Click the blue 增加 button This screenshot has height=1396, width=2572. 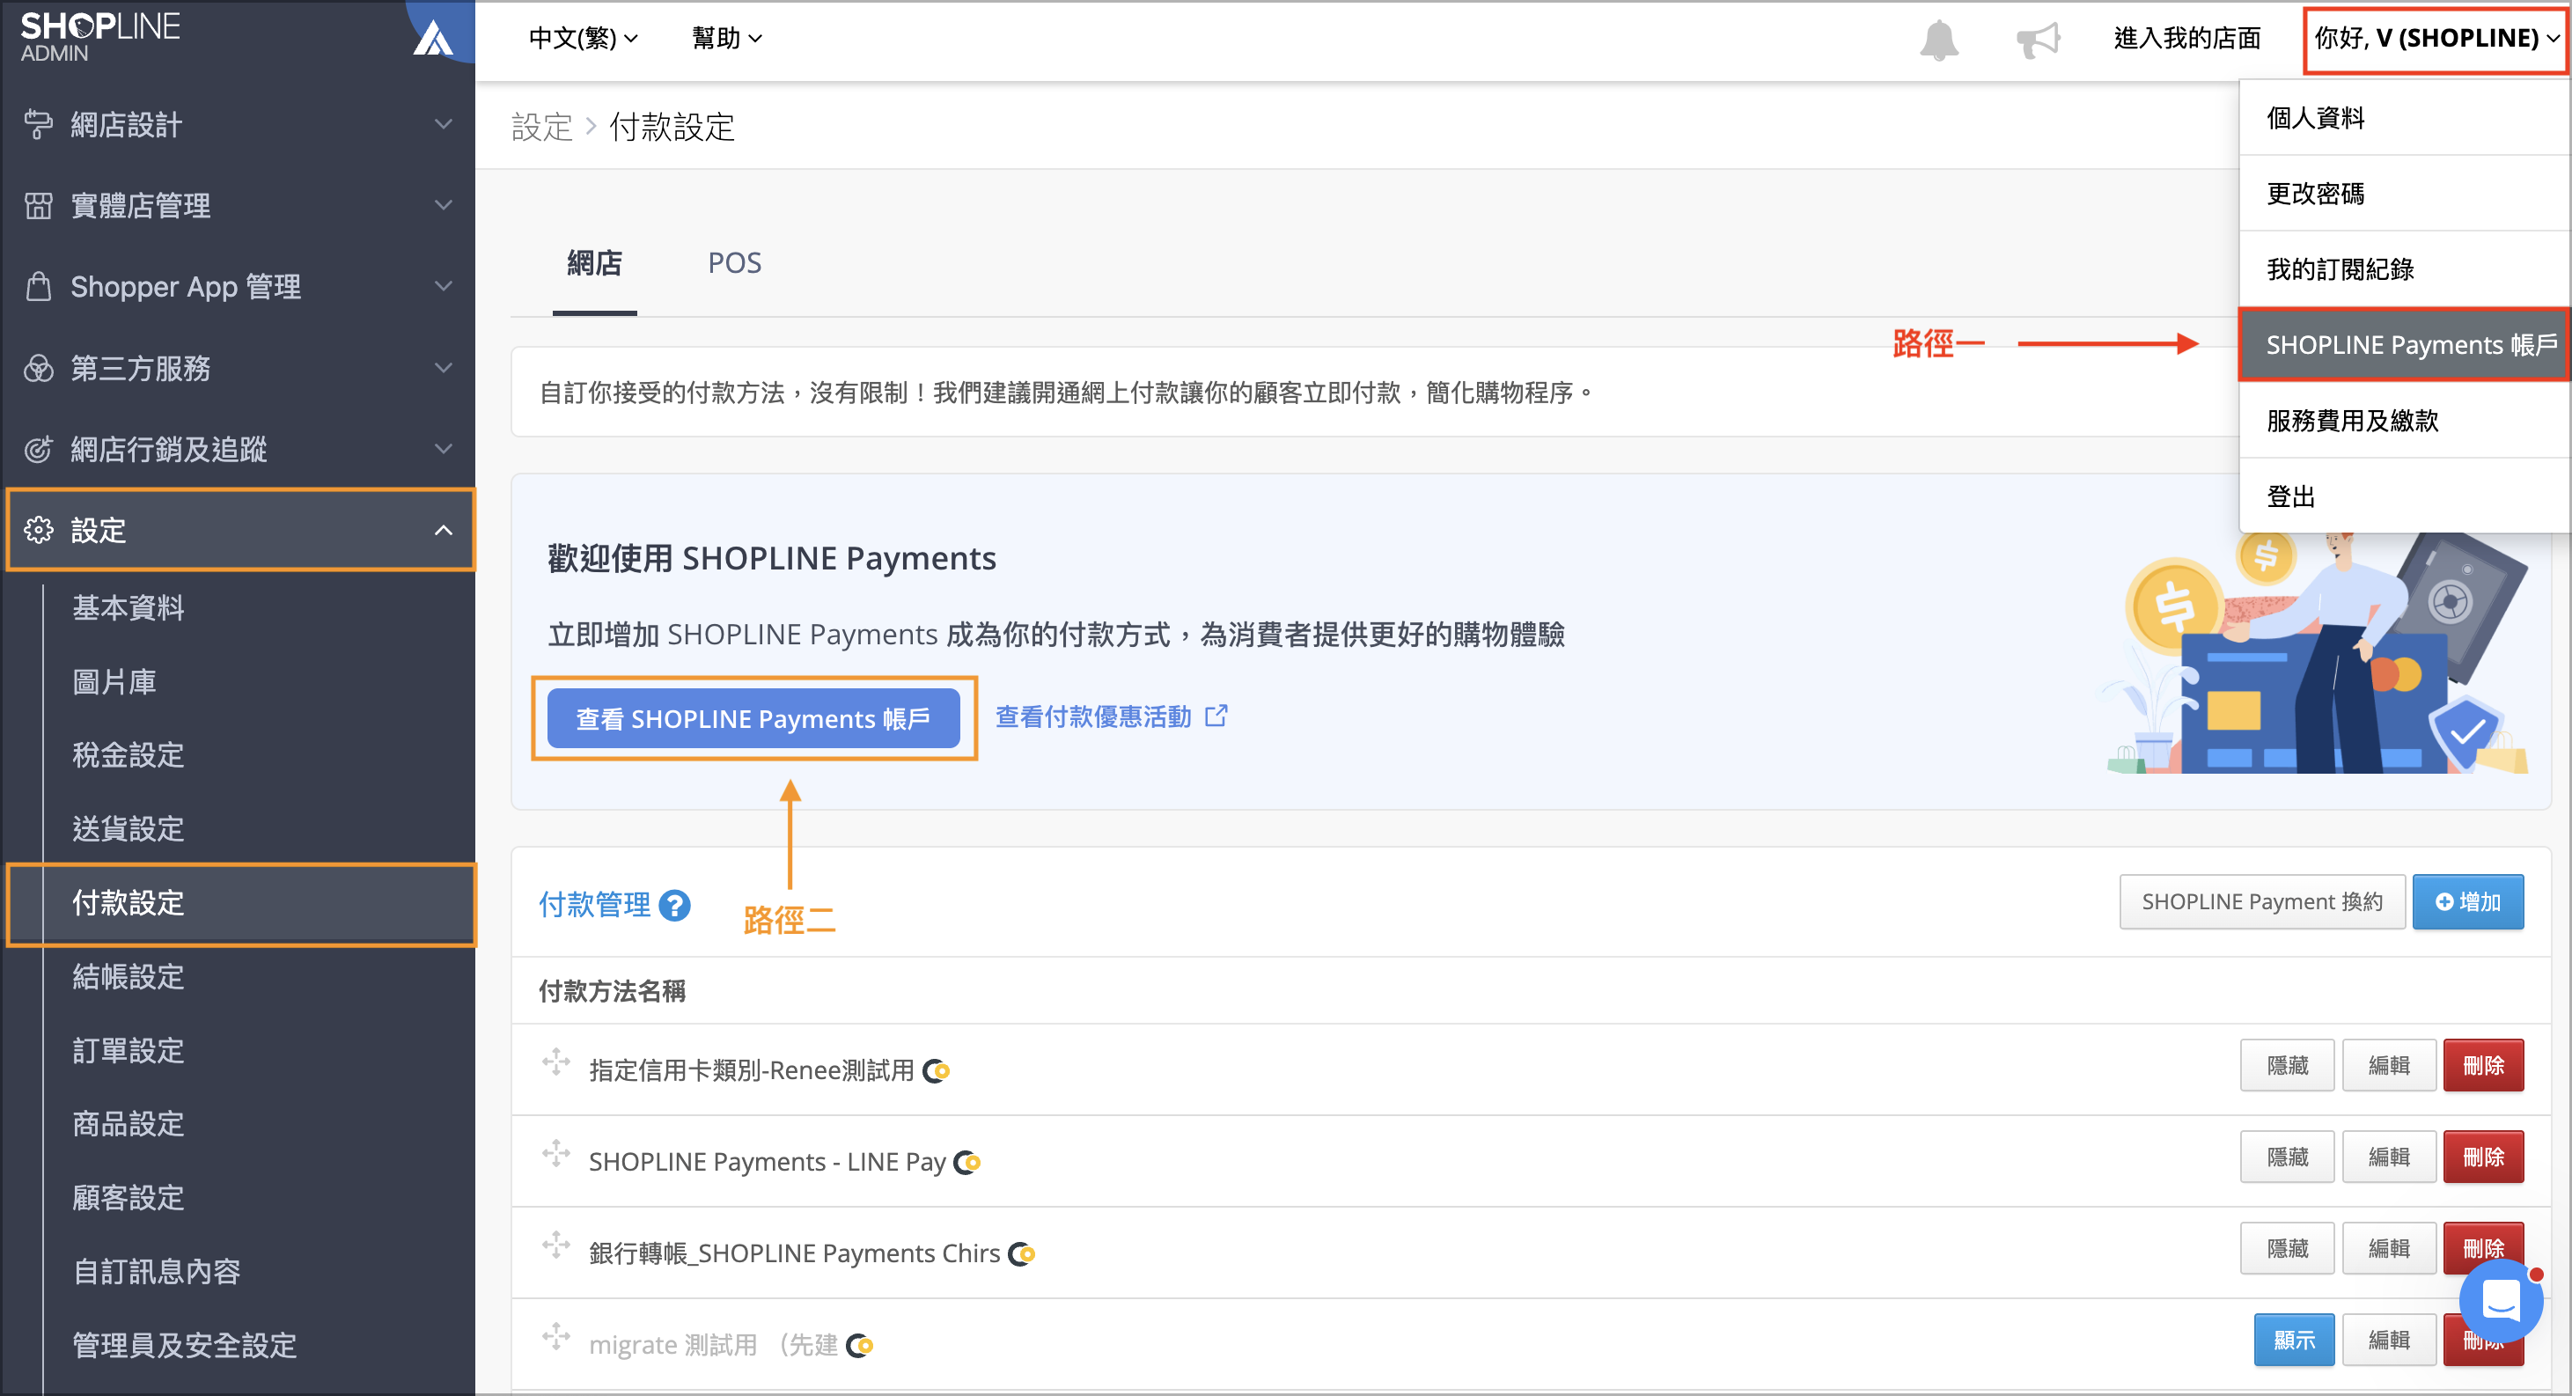tap(2467, 901)
